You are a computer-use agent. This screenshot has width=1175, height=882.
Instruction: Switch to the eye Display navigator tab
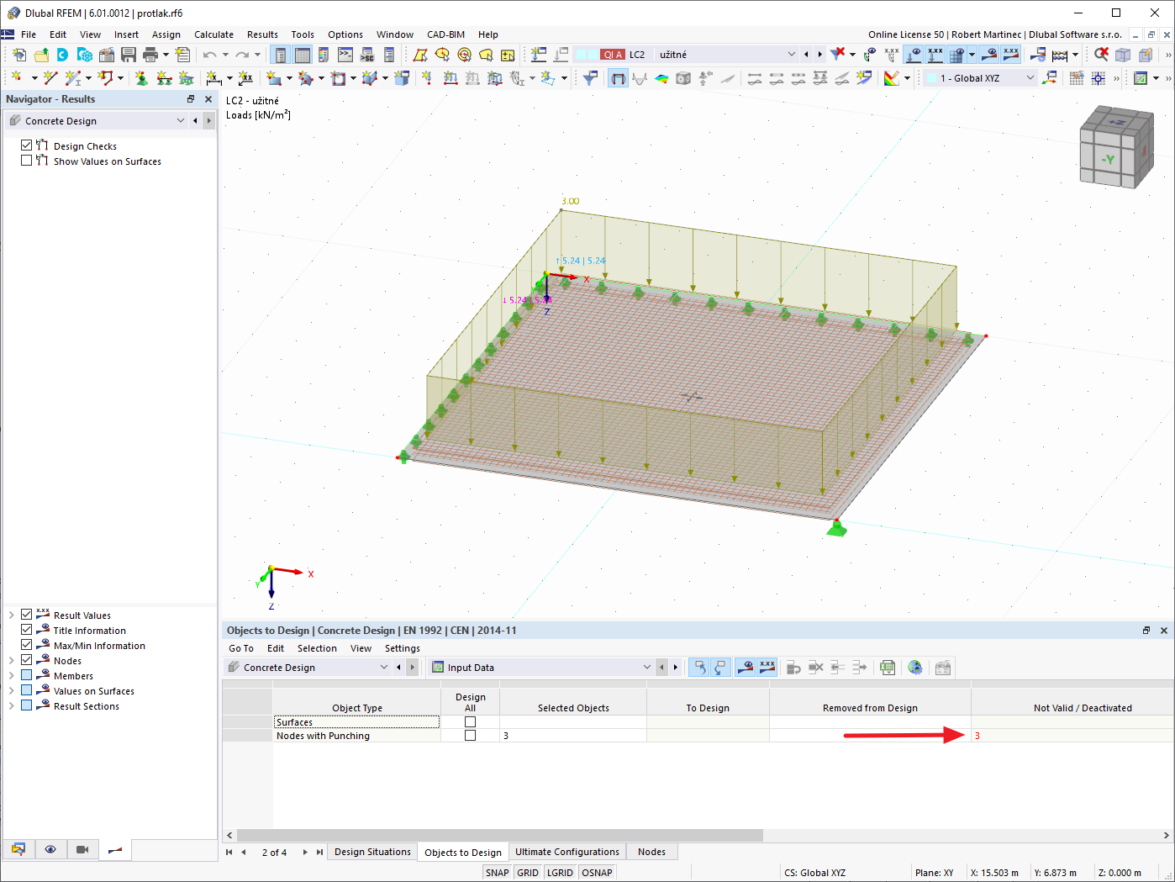click(x=50, y=849)
